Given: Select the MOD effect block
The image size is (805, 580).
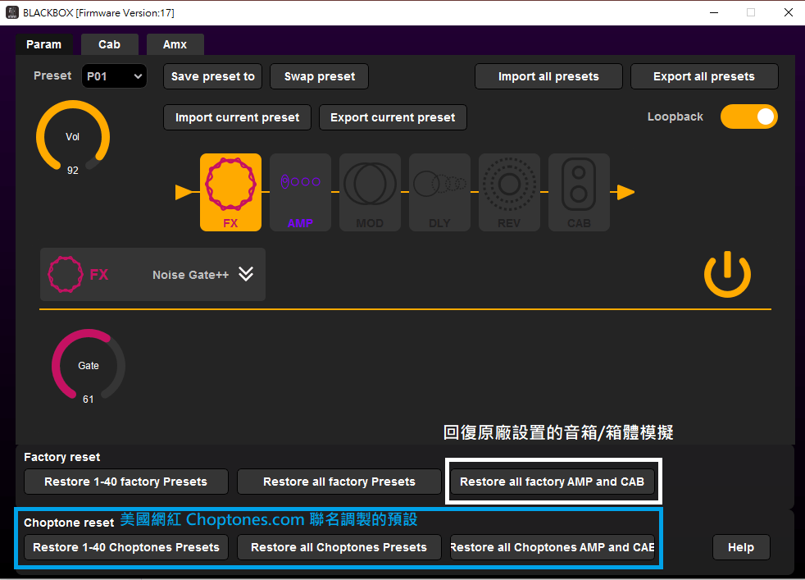Looking at the screenshot, I should pyautogui.click(x=370, y=192).
